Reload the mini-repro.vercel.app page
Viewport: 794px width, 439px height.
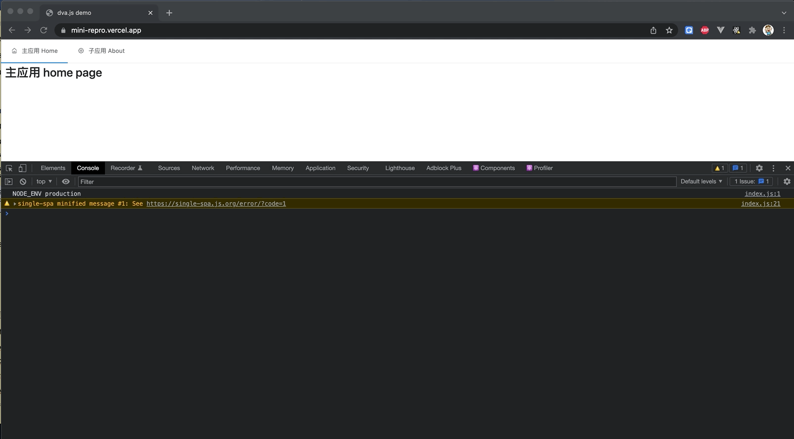click(44, 30)
